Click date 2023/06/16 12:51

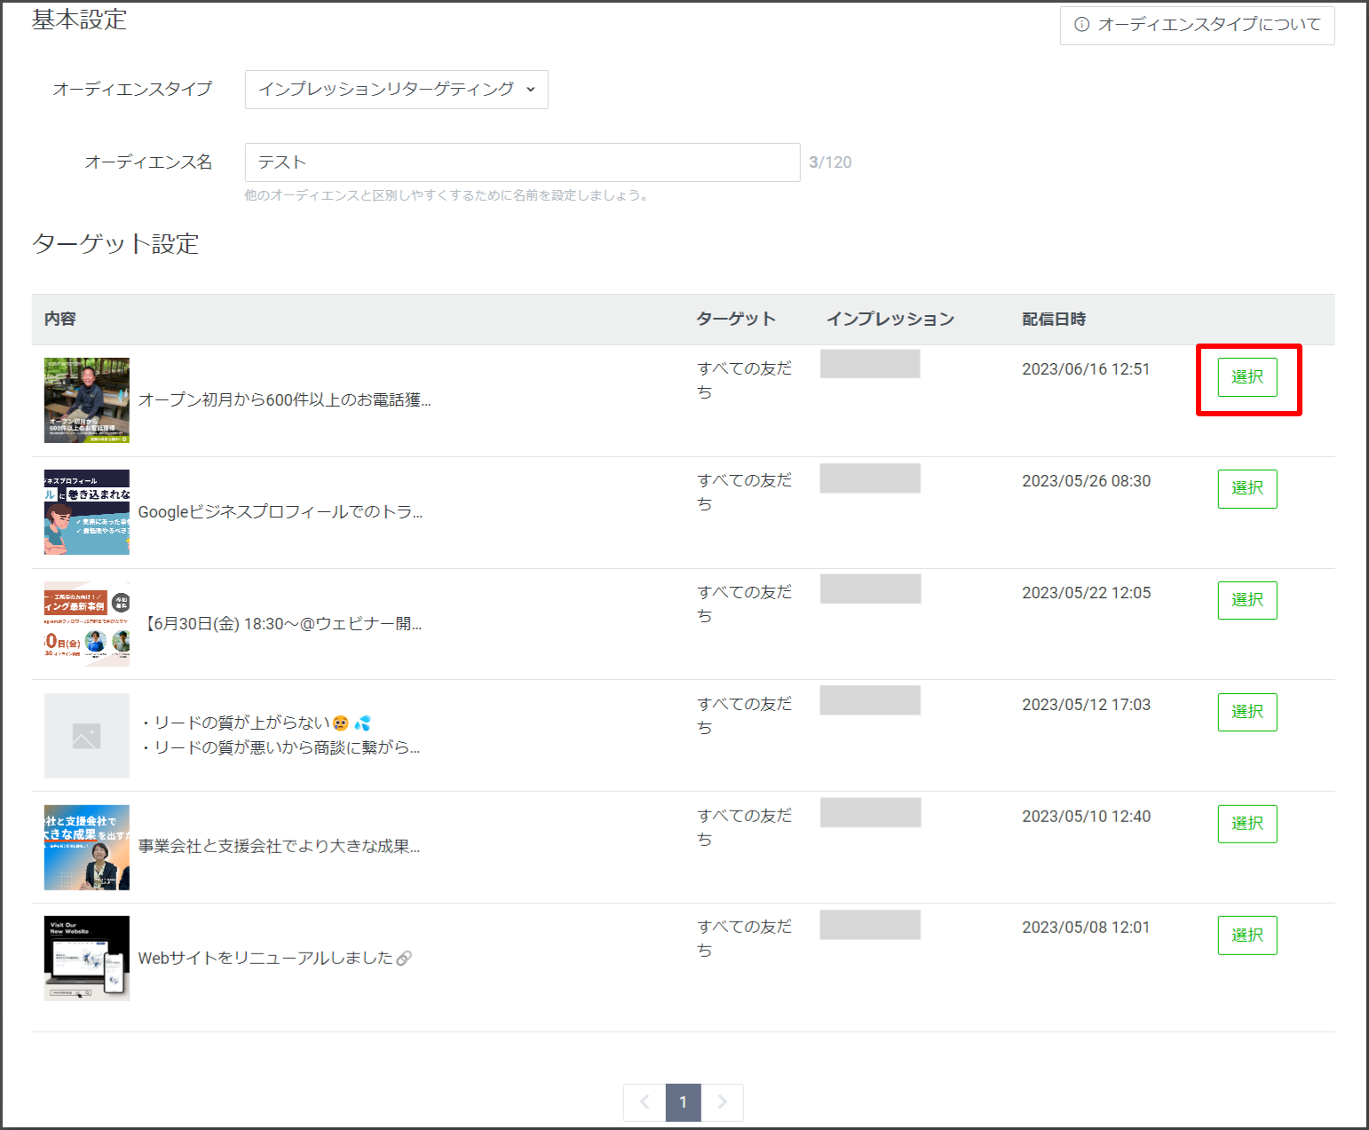(x=1086, y=369)
